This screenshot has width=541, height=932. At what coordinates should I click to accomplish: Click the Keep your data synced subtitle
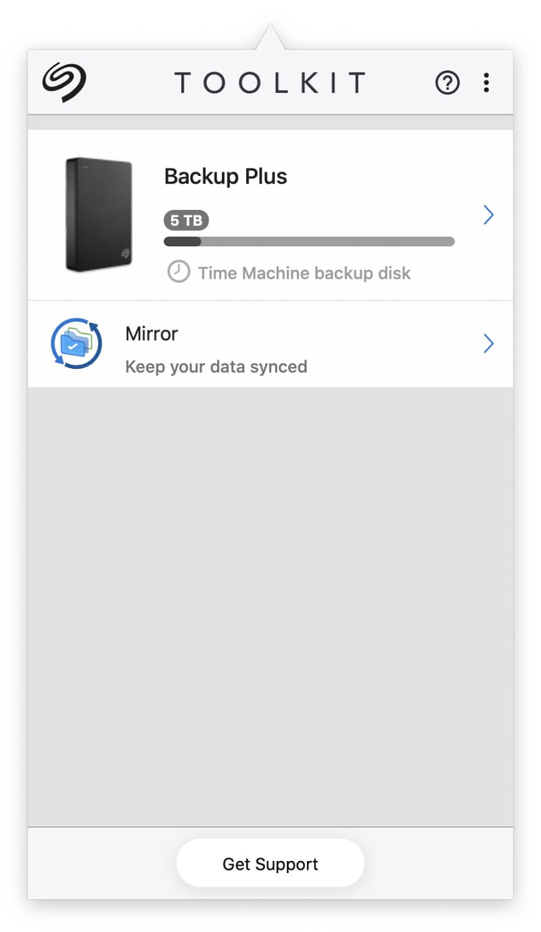(216, 367)
